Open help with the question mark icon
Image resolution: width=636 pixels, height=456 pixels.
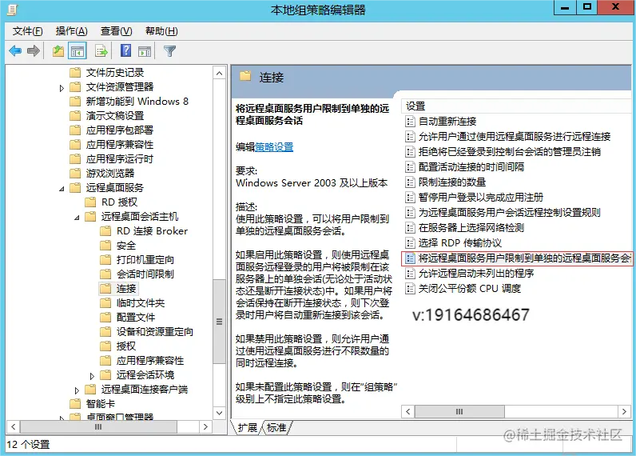125,50
